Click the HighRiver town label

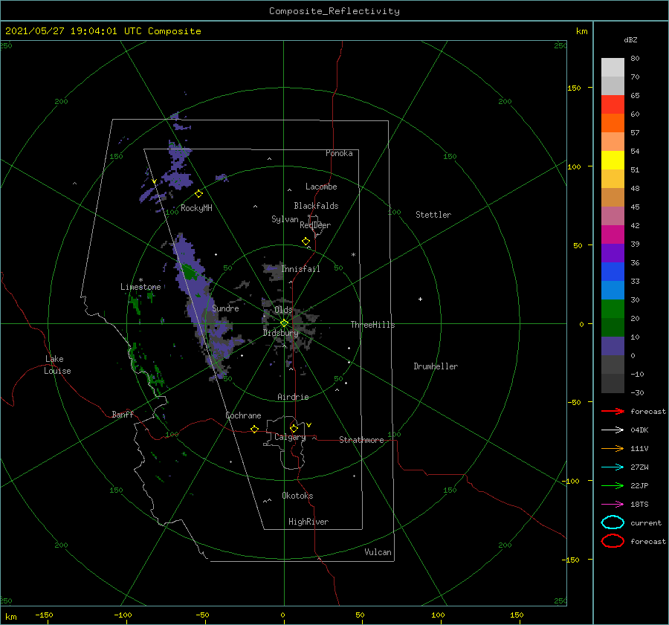308,522
